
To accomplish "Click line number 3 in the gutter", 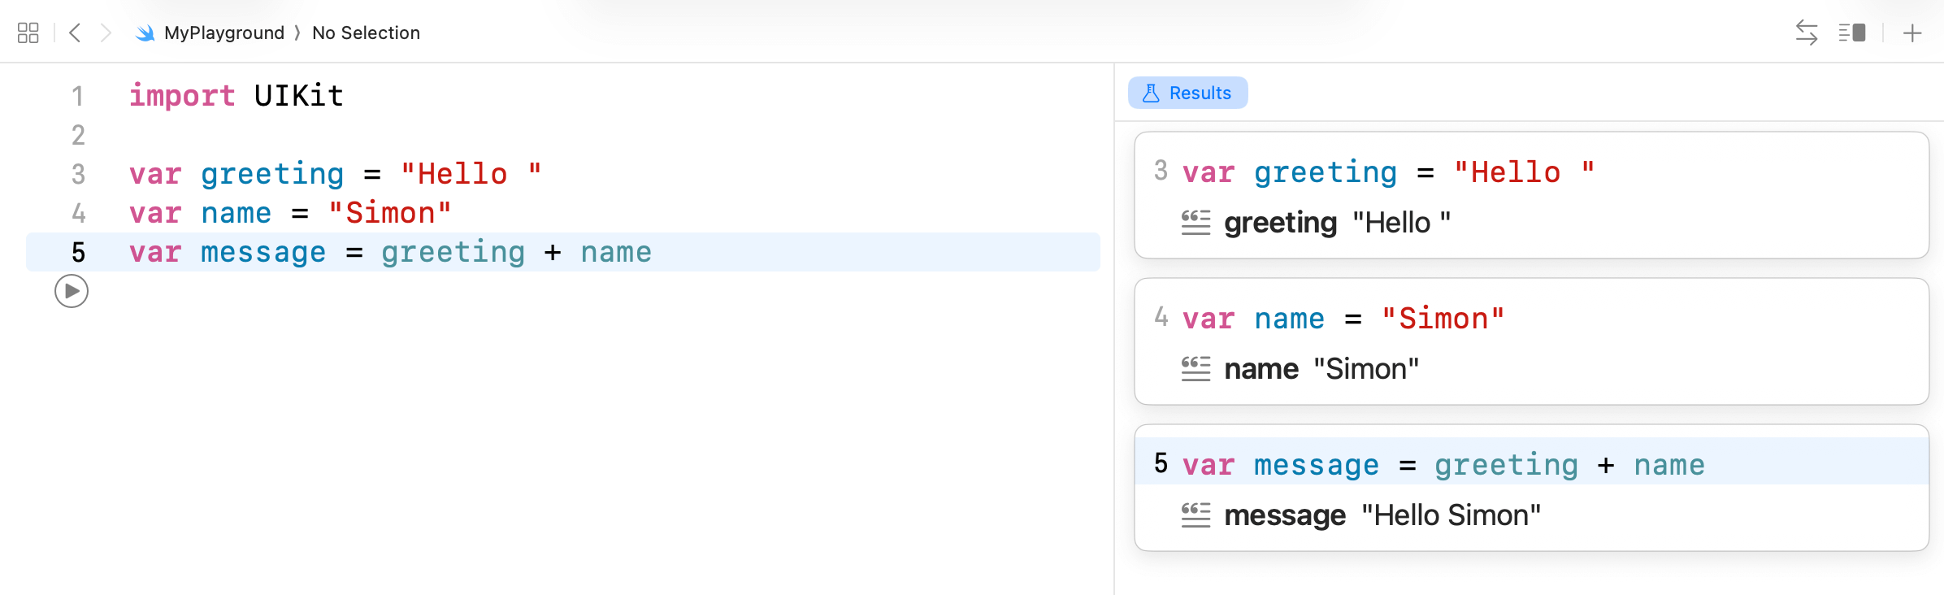I will tap(78, 174).
